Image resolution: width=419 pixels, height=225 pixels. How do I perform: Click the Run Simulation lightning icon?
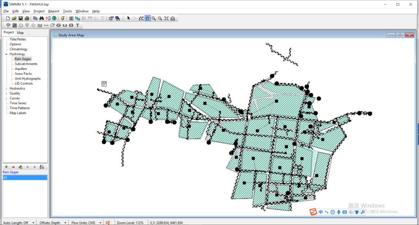(63, 18)
